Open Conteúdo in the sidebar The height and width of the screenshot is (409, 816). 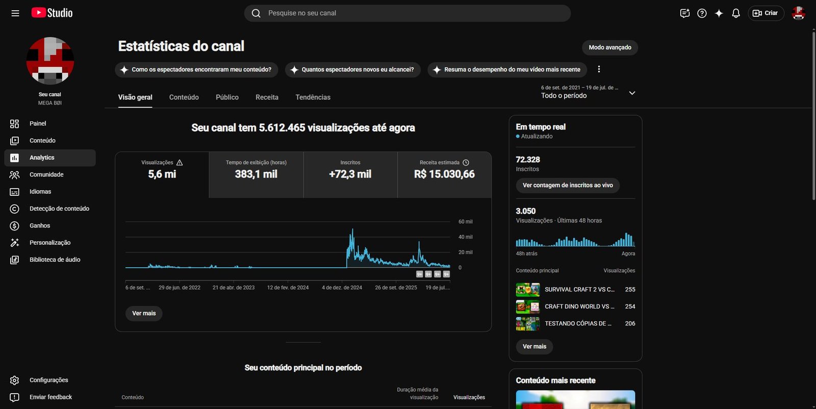50,141
